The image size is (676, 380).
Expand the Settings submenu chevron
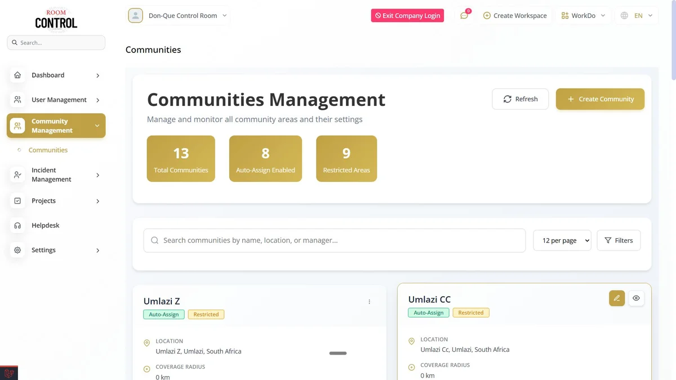98,251
